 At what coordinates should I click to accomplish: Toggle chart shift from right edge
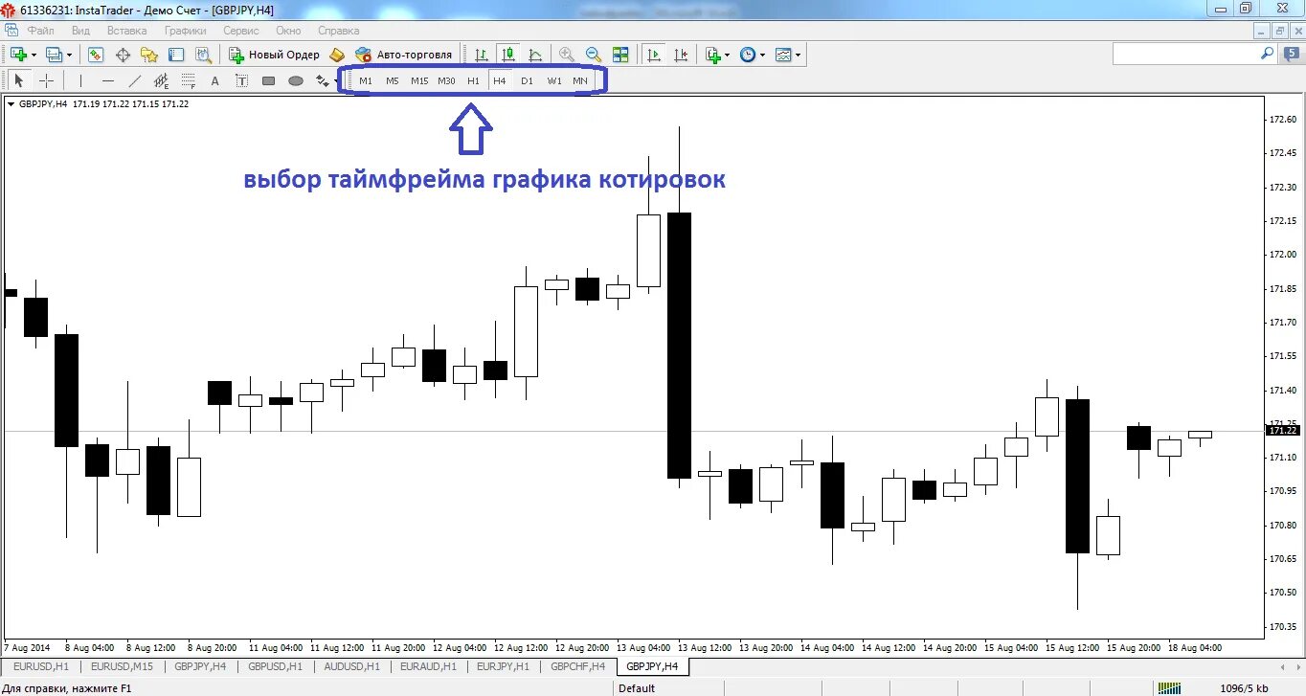[x=681, y=55]
